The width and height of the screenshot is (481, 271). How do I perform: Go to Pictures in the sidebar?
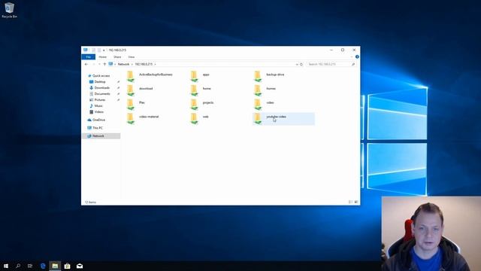click(97, 100)
